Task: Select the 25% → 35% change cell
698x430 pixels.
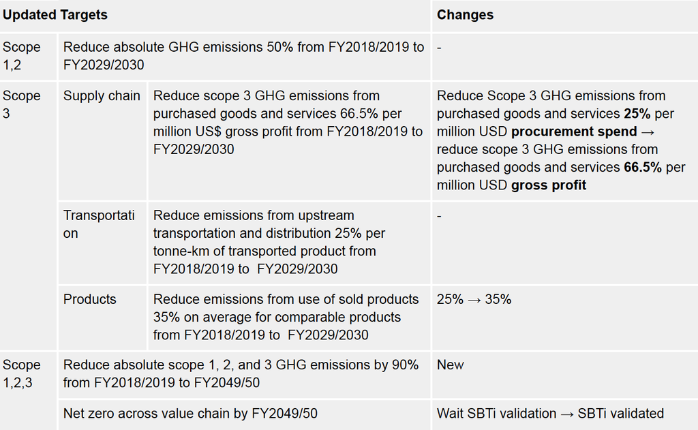Action: pyautogui.click(x=565, y=318)
